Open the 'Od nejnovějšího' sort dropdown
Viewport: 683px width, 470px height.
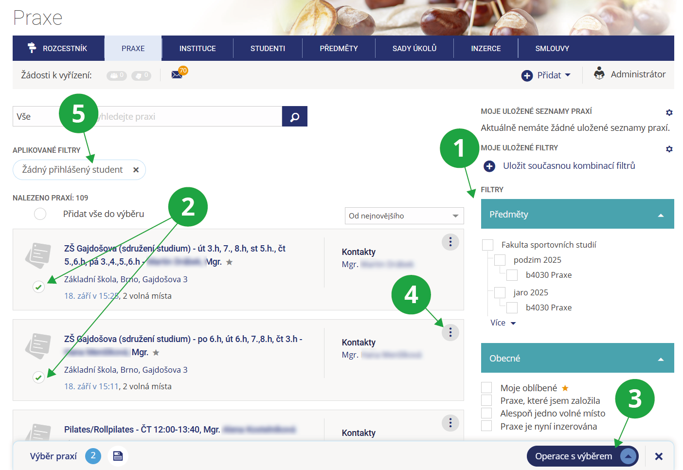click(x=404, y=216)
